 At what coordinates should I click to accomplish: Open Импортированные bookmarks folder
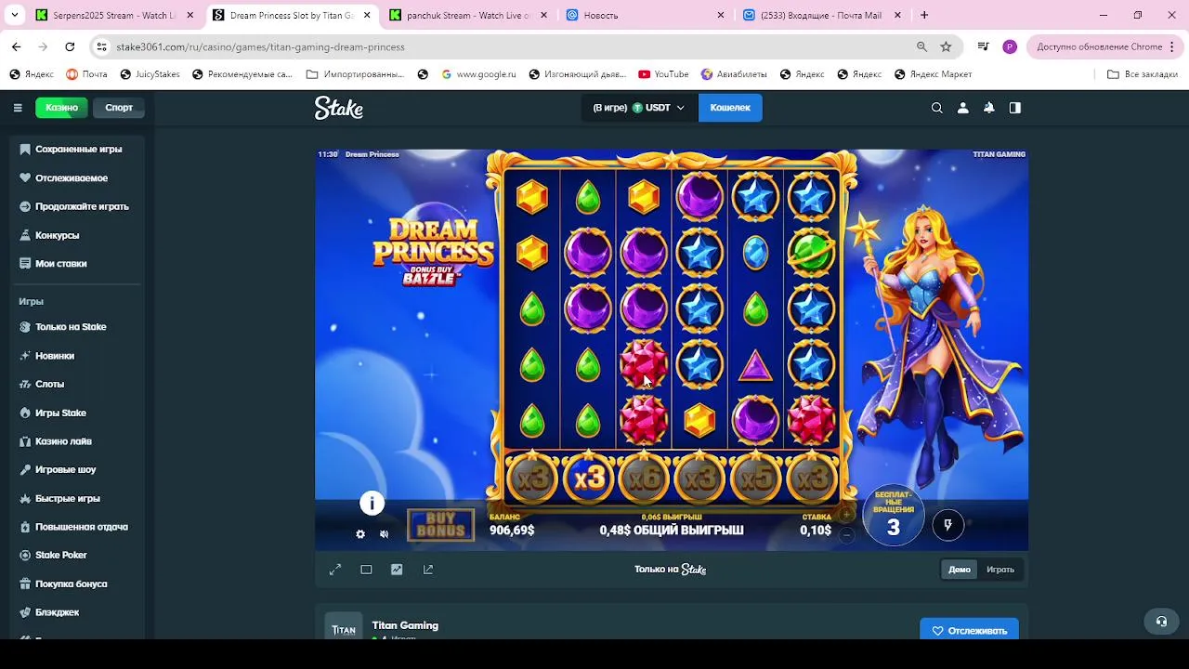pyautogui.click(x=355, y=74)
